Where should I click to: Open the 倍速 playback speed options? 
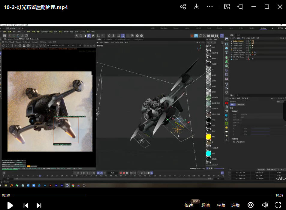click(189, 205)
